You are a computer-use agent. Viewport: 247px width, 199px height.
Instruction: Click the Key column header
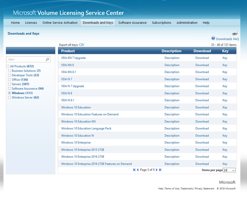coord(225,51)
